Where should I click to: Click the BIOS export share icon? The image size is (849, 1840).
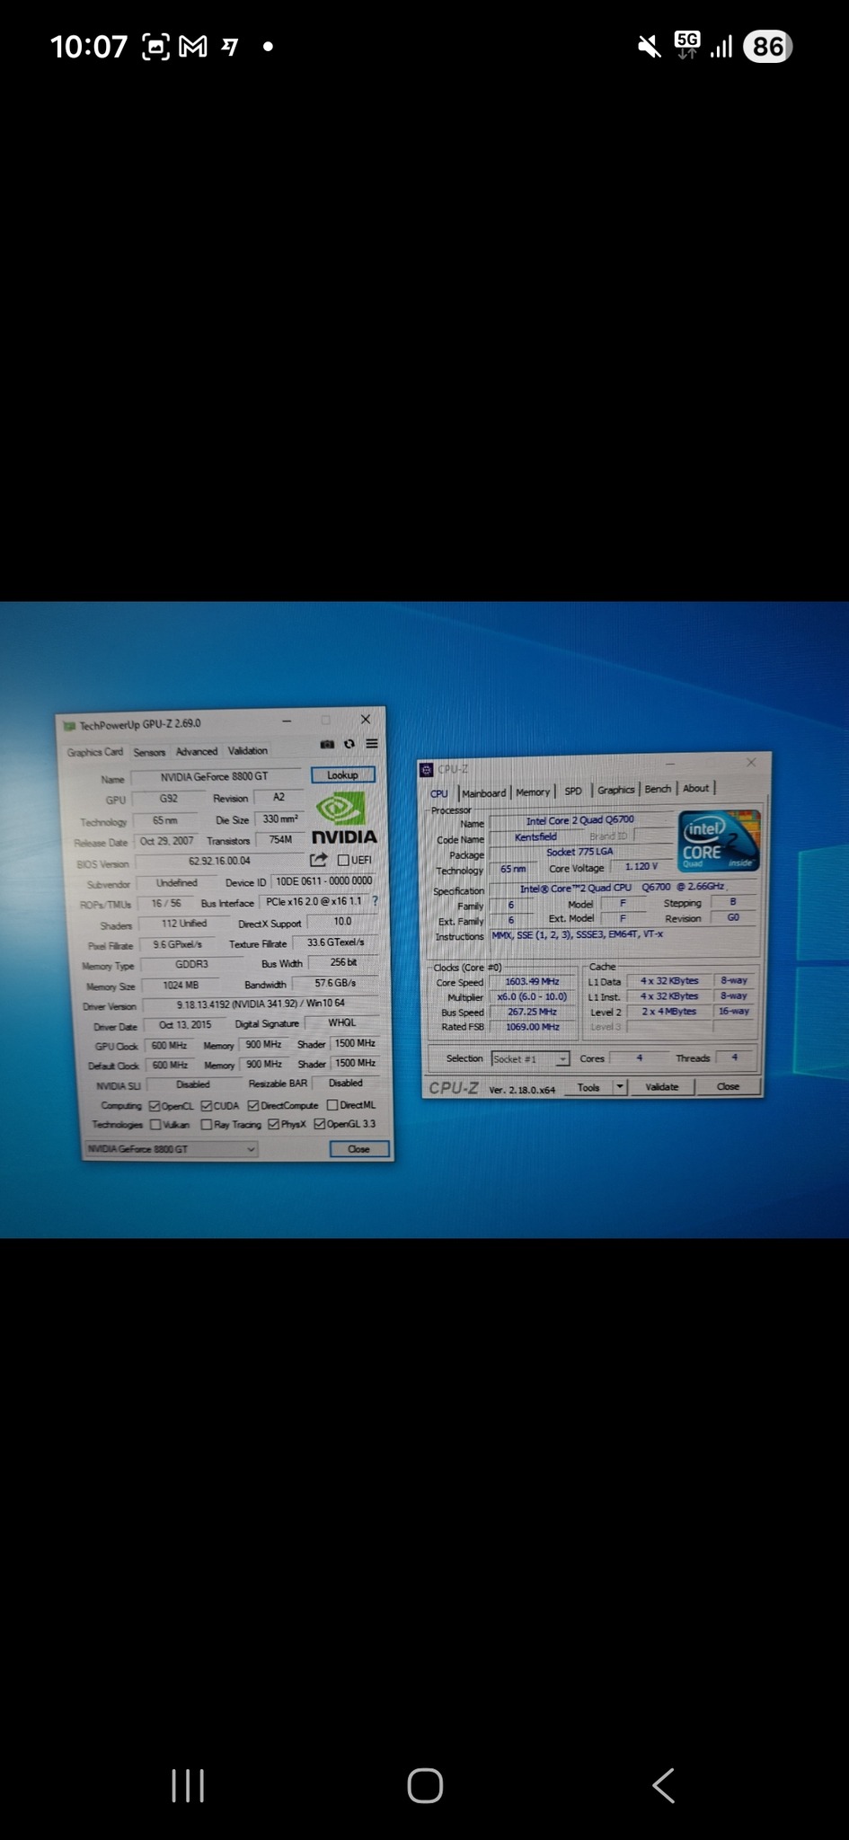coord(318,860)
